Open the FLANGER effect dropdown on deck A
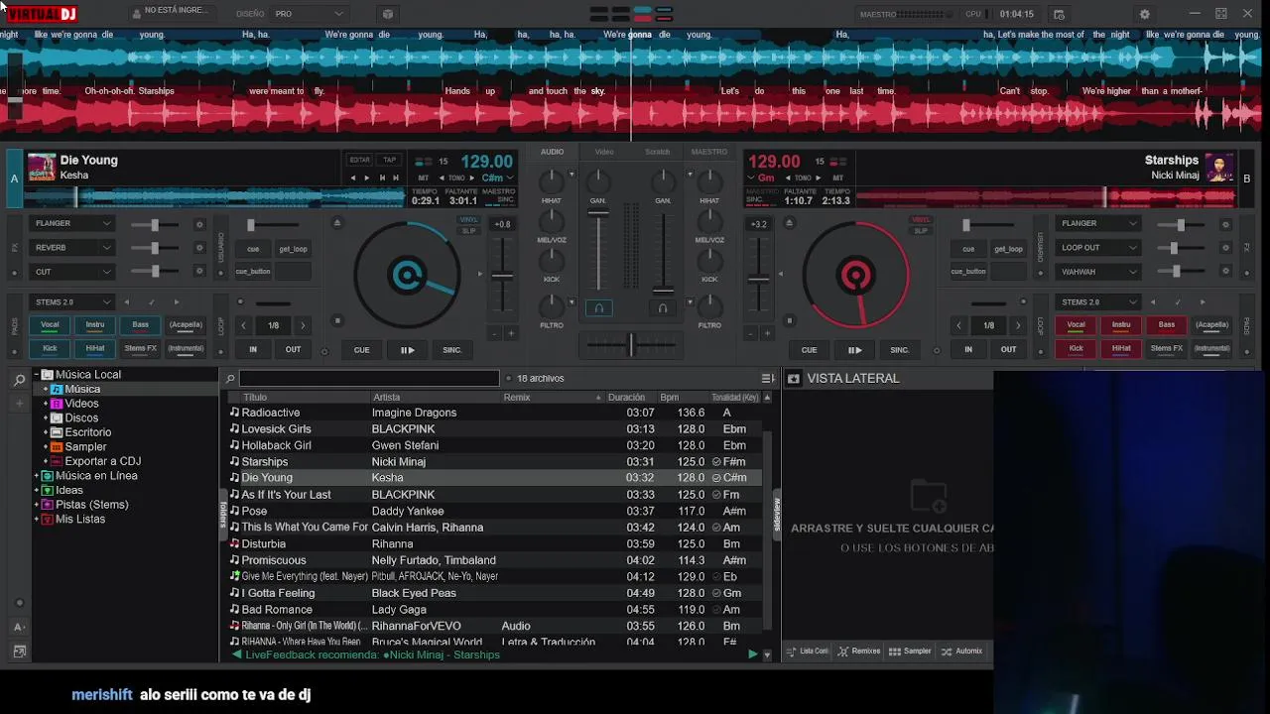Screen dimensions: 1270x714 coord(71,223)
